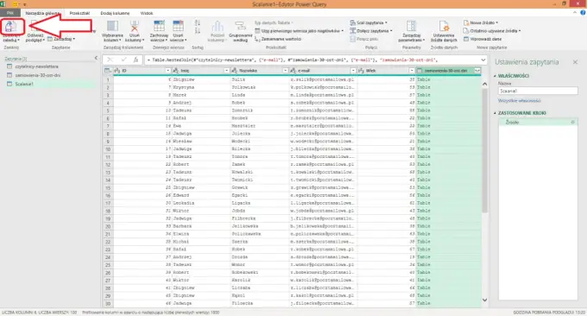This screenshot has width=587, height=316.
Task: Open Wiek column filter dropdown
Action: (412, 71)
